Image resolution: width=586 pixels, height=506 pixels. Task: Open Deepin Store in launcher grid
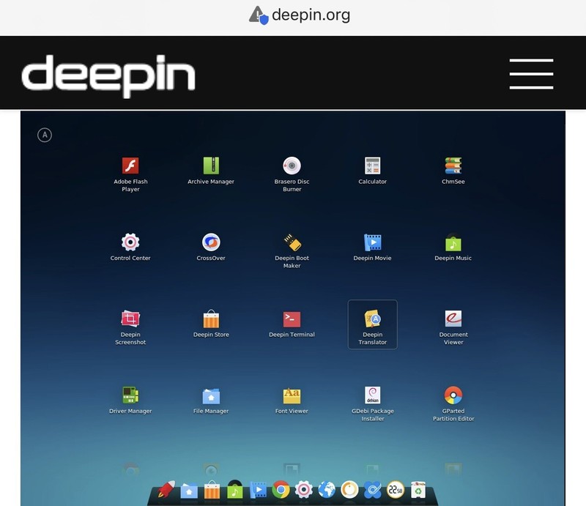(x=211, y=324)
